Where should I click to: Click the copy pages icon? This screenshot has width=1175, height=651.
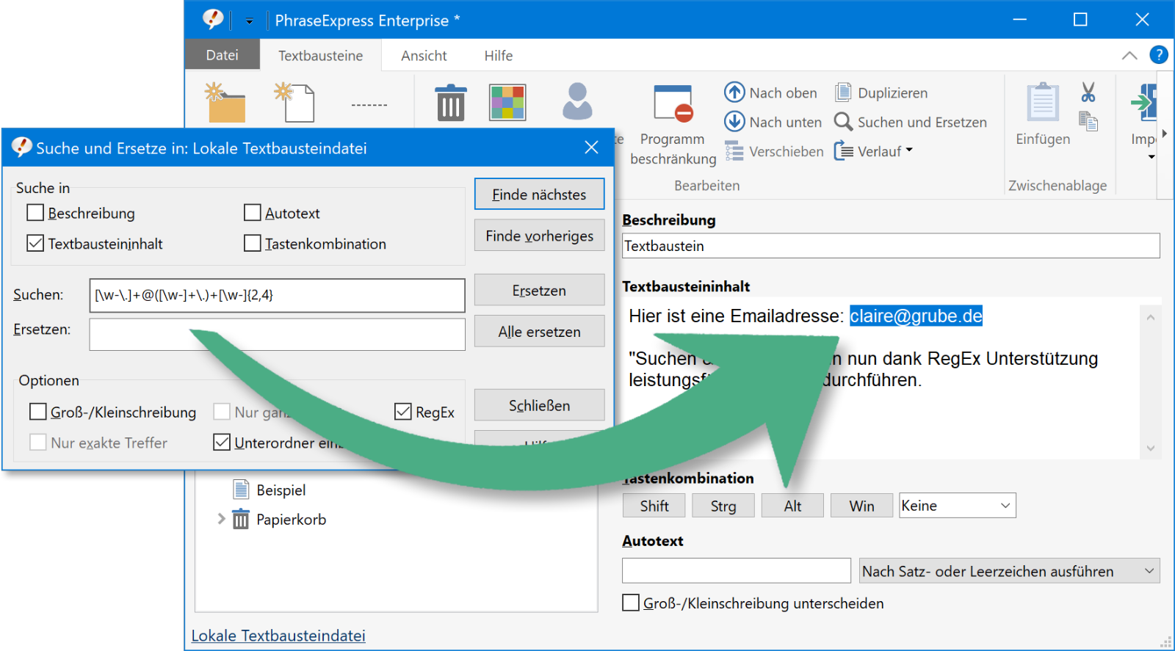(1088, 121)
